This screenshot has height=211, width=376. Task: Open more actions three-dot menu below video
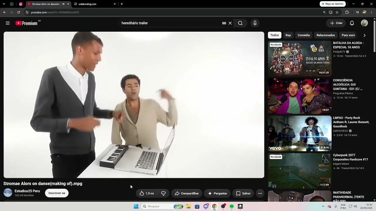click(260, 193)
